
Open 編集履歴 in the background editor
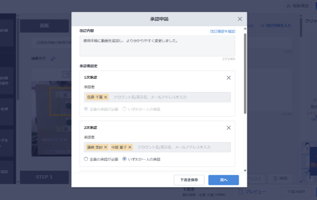coord(297,6)
